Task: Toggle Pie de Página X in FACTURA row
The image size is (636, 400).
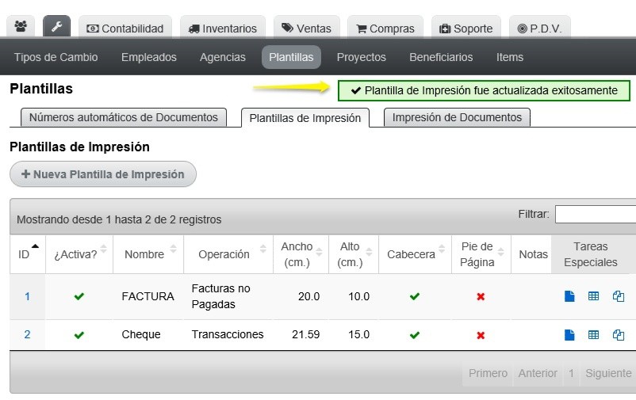Action: (x=481, y=297)
